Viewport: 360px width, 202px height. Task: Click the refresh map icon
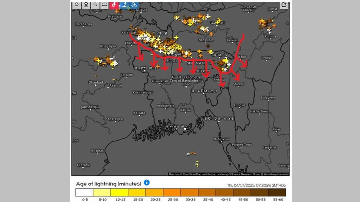click(76, 5)
